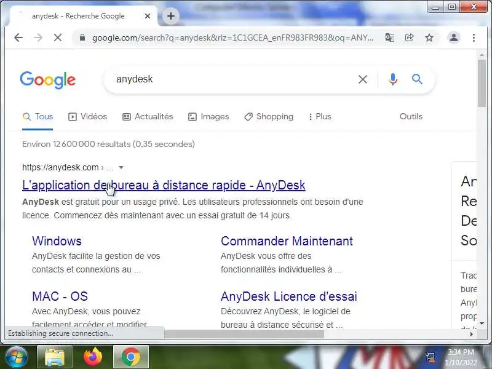Click the Google logo

[x=48, y=80]
